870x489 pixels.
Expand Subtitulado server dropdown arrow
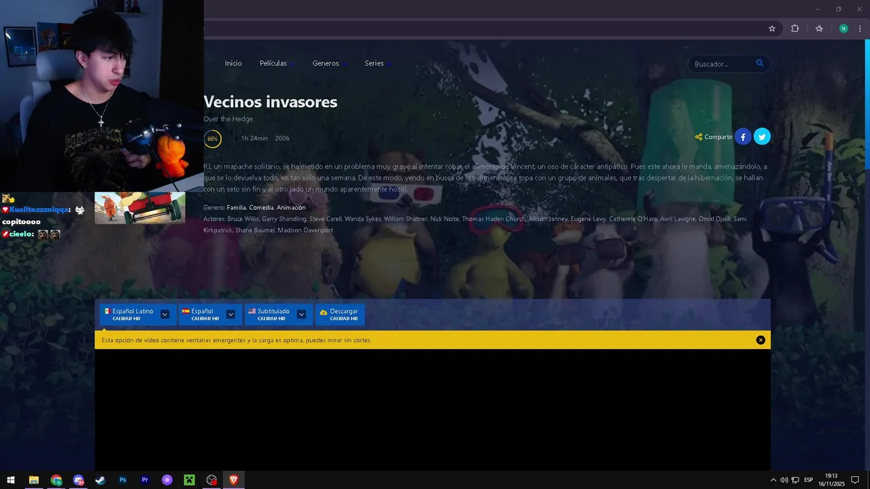coord(301,314)
